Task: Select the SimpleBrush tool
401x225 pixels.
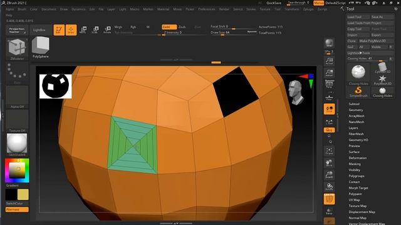Action: tap(358, 92)
